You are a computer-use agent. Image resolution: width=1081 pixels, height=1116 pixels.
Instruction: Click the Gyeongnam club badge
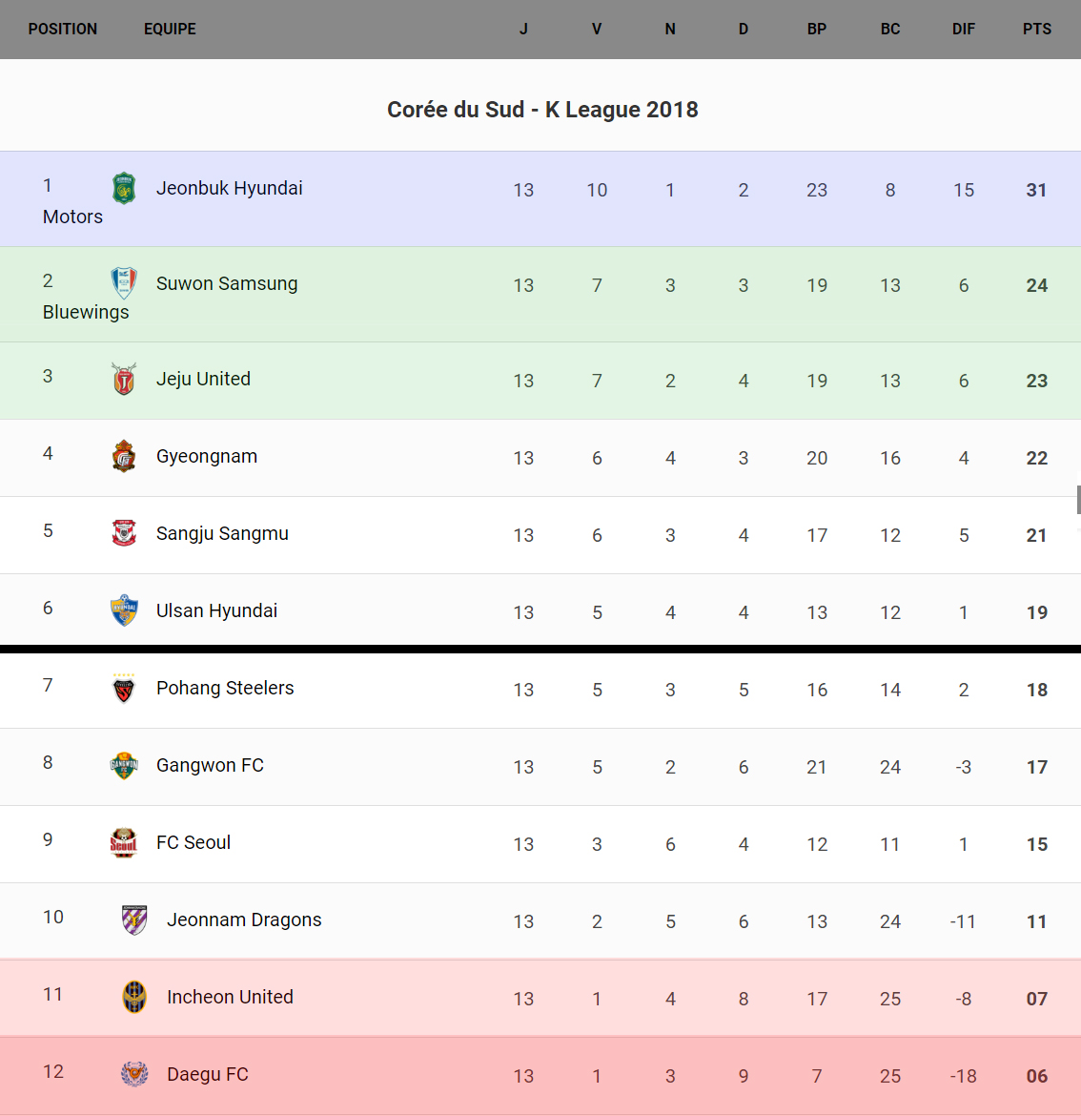point(124,457)
